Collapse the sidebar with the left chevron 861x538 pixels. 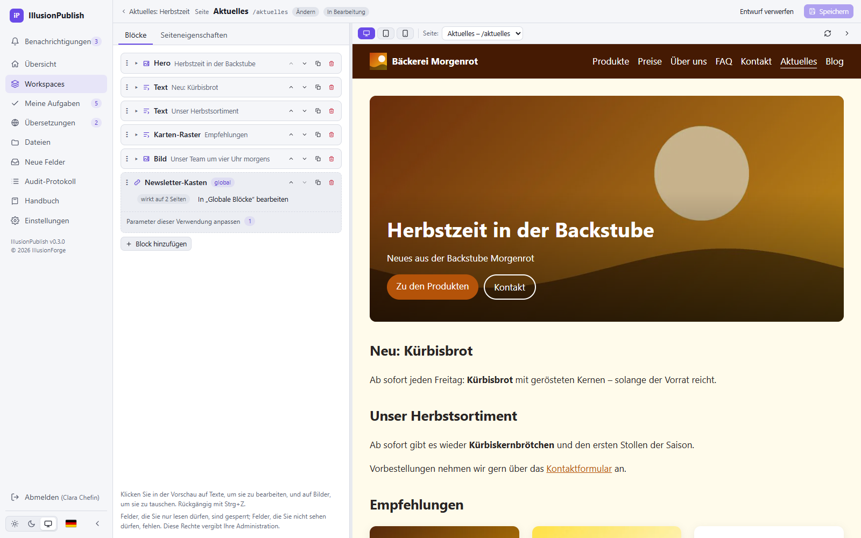tap(97, 523)
